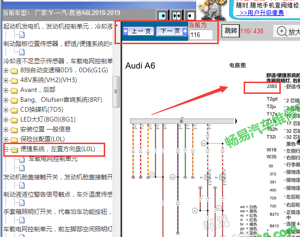Expand the CD换碟机(7D5) folder
The image size is (300, 237).
pos(6,110)
